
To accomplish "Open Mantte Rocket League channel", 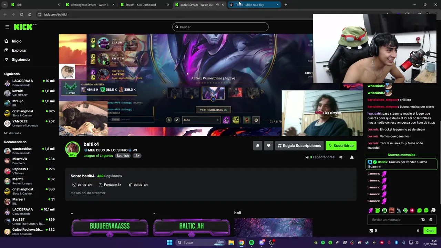I will pos(29,181).
